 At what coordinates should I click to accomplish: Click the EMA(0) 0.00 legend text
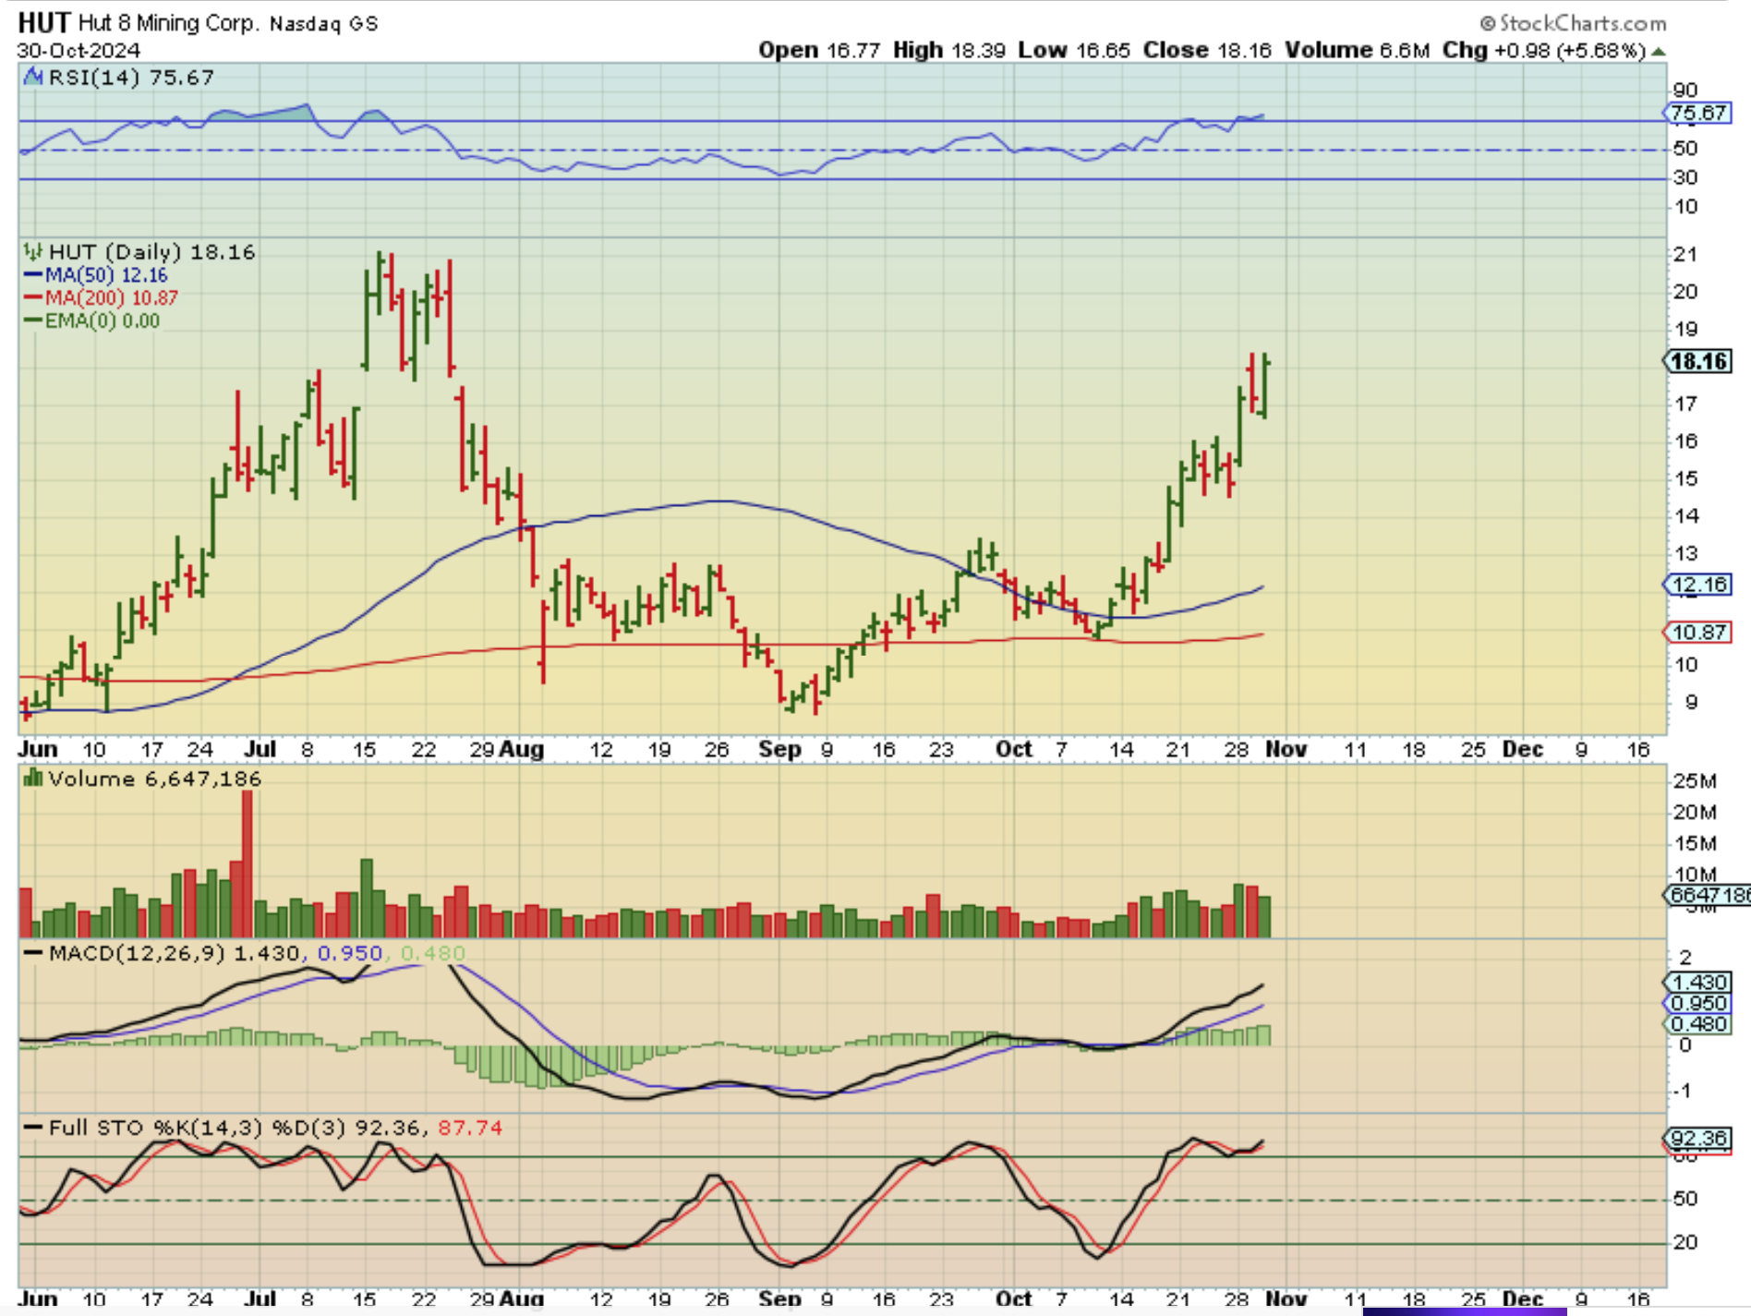(x=103, y=320)
